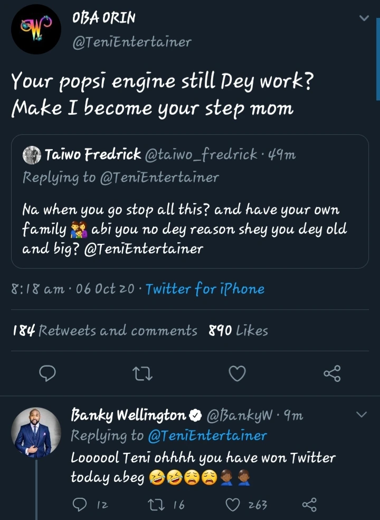Screen dimensions: 380x520
Task: Share the main OBA ORIN tweet
Action: tap(332, 374)
